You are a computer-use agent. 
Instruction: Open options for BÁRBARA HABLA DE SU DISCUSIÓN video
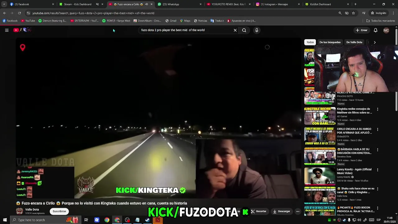[x=377, y=150]
